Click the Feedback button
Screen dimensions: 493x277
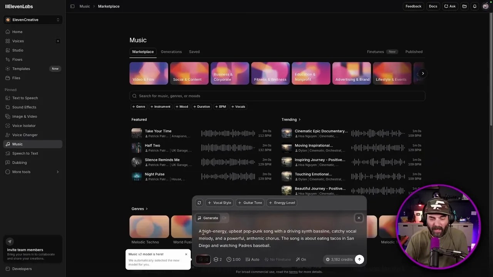[413, 6]
